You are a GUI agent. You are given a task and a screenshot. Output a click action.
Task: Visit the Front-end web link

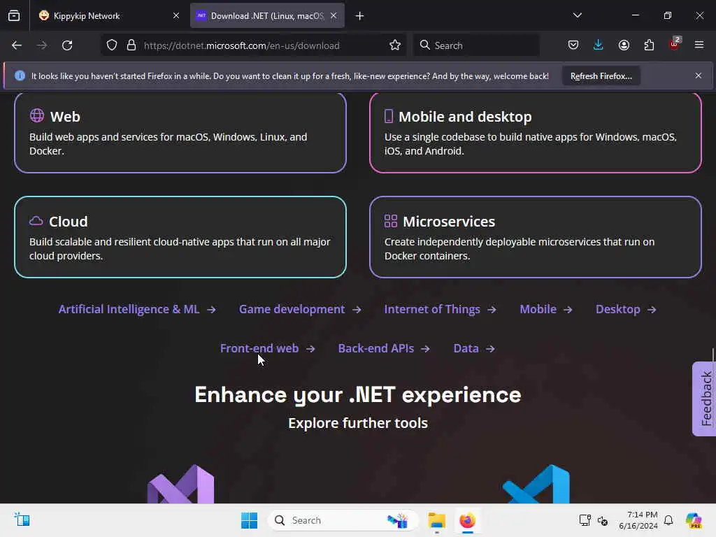[x=268, y=348]
